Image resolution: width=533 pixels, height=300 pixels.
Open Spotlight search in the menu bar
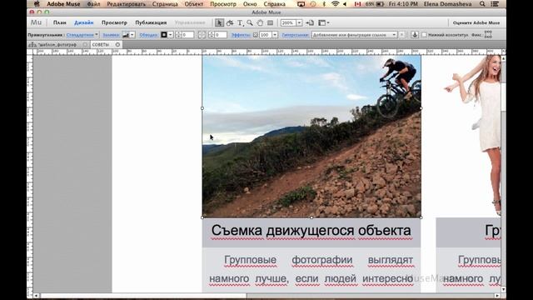(482, 4)
